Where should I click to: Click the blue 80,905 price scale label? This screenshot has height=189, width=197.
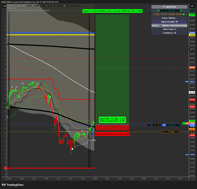tap(192, 33)
